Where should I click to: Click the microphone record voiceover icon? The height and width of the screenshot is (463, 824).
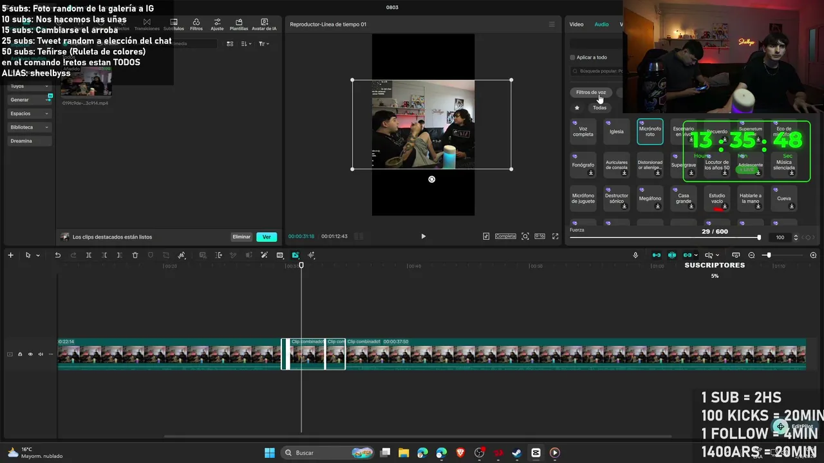635,255
